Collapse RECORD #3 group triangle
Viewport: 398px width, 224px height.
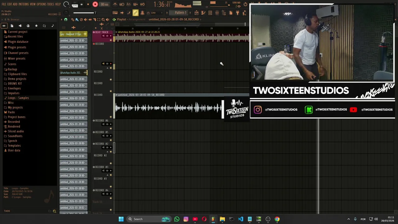[107, 175]
